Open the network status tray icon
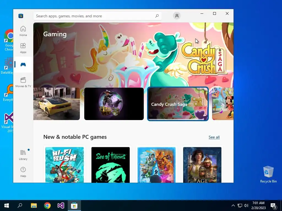Screen dimensions: 282x211 pyautogui.click(x=240, y=206)
